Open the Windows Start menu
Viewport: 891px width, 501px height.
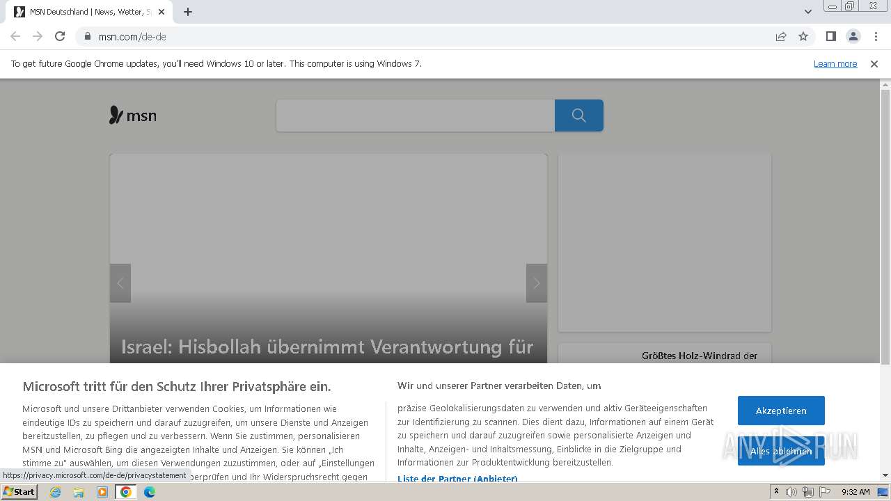[x=19, y=491]
